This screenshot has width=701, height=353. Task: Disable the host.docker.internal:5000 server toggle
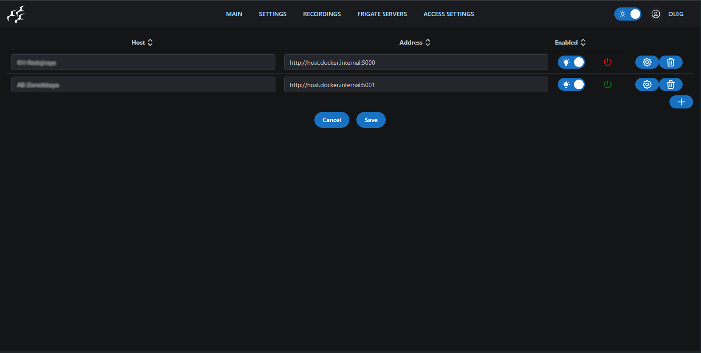point(571,62)
